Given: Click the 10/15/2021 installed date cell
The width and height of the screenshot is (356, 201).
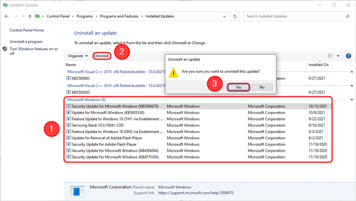Looking at the screenshot, I should point(318,106).
